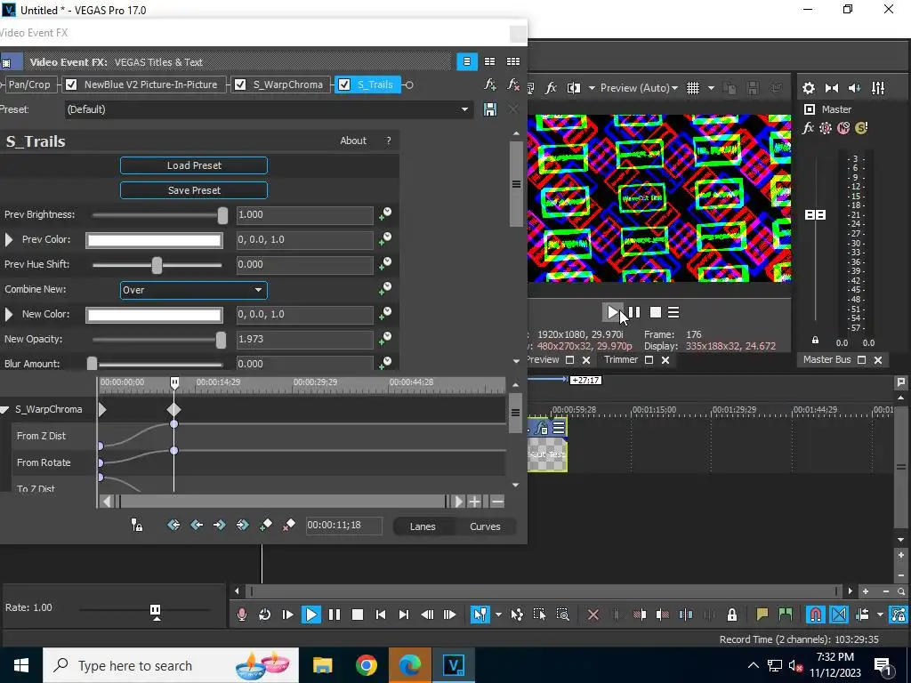This screenshot has height=683, width=911.
Task: Click the Split Screen View icon
Action: point(574,88)
